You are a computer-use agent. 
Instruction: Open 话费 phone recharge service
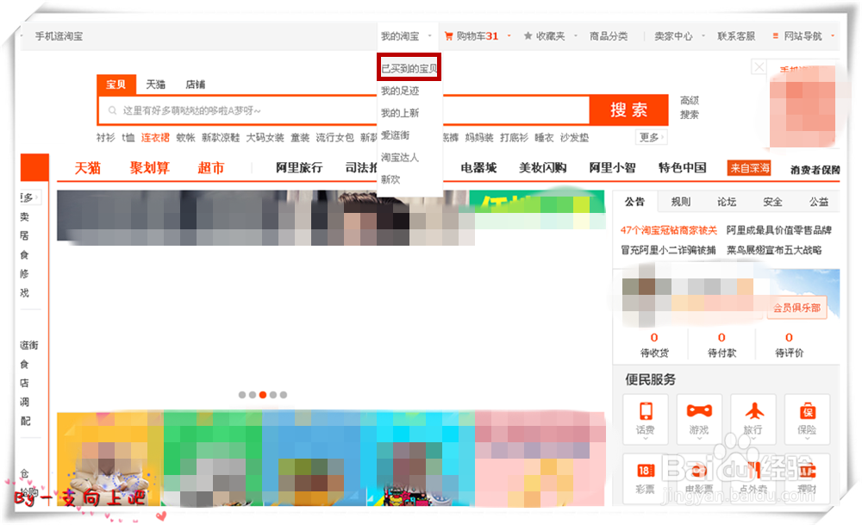(646, 418)
